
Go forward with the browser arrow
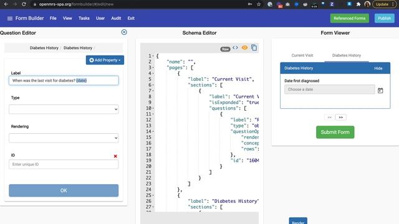coord(15,4)
